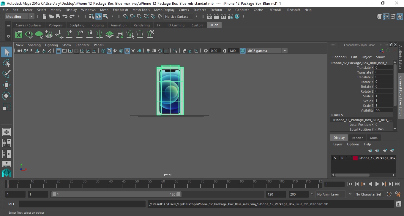Switch to the Anim layer tab
Screen dimensions: 404x216
point(373,138)
